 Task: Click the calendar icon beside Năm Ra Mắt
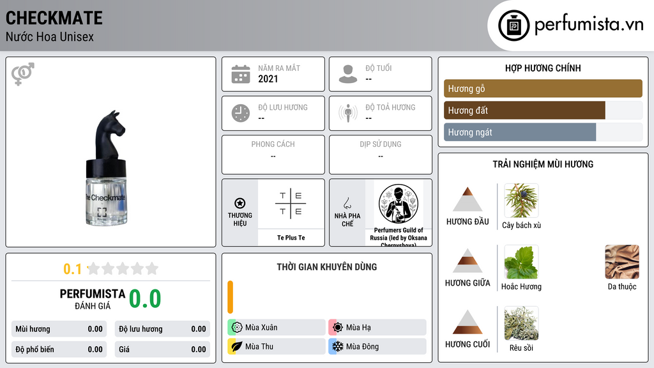pyautogui.click(x=241, y=74)
